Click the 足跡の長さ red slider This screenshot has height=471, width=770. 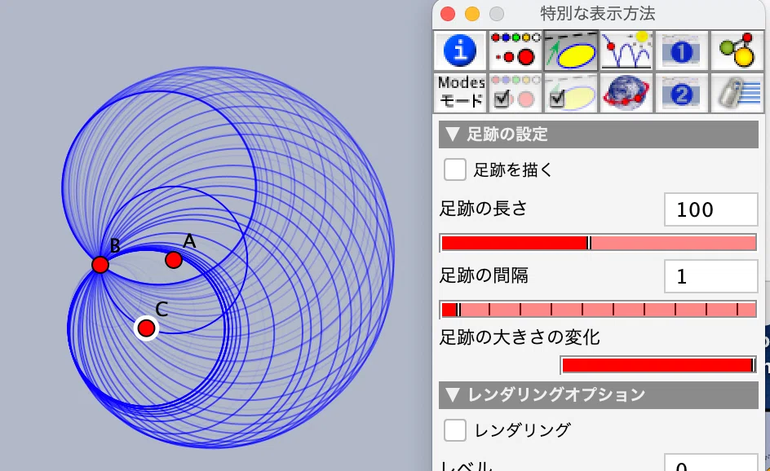[598, 243]
